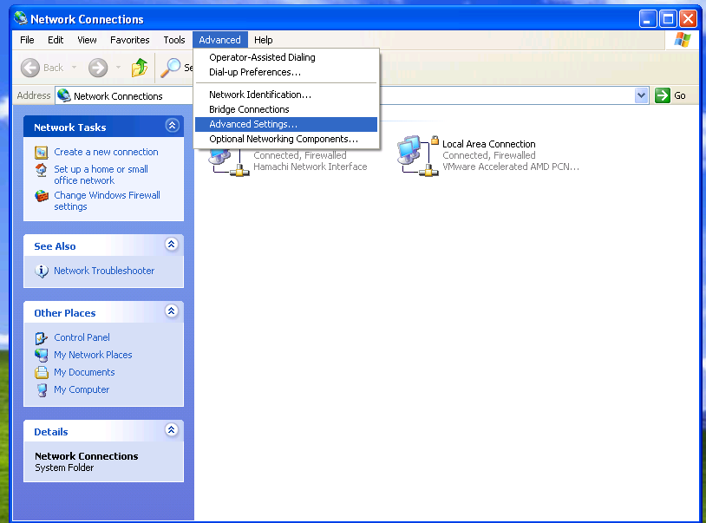Click the Windows Firewall icon in Network Tasks

(x=42, y=197)
